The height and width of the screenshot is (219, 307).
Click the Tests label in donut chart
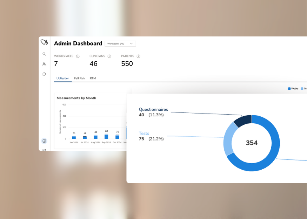(x=144, y=134)
